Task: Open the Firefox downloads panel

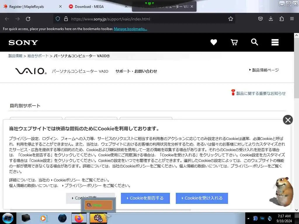Action: coord(271,19)
